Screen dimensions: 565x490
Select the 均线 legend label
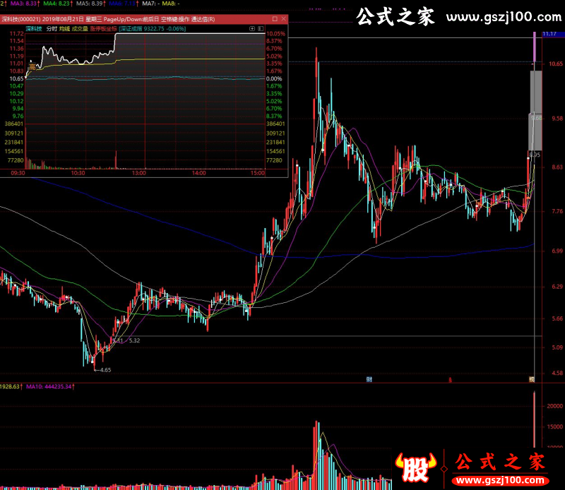tap(64, 28)
